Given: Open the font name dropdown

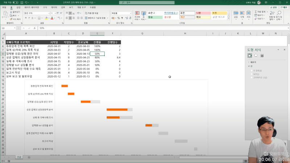Looking at the screenshot, I should point(36,13).
